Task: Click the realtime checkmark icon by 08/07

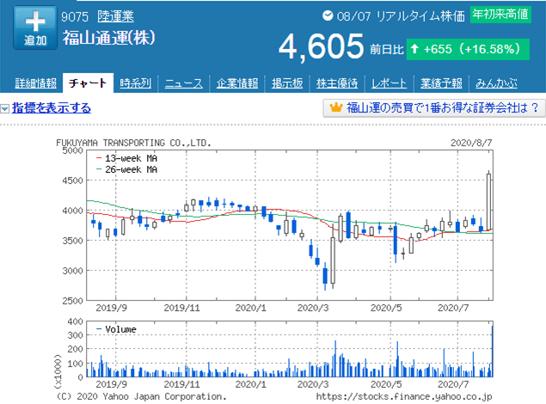Action: point(328,15)
